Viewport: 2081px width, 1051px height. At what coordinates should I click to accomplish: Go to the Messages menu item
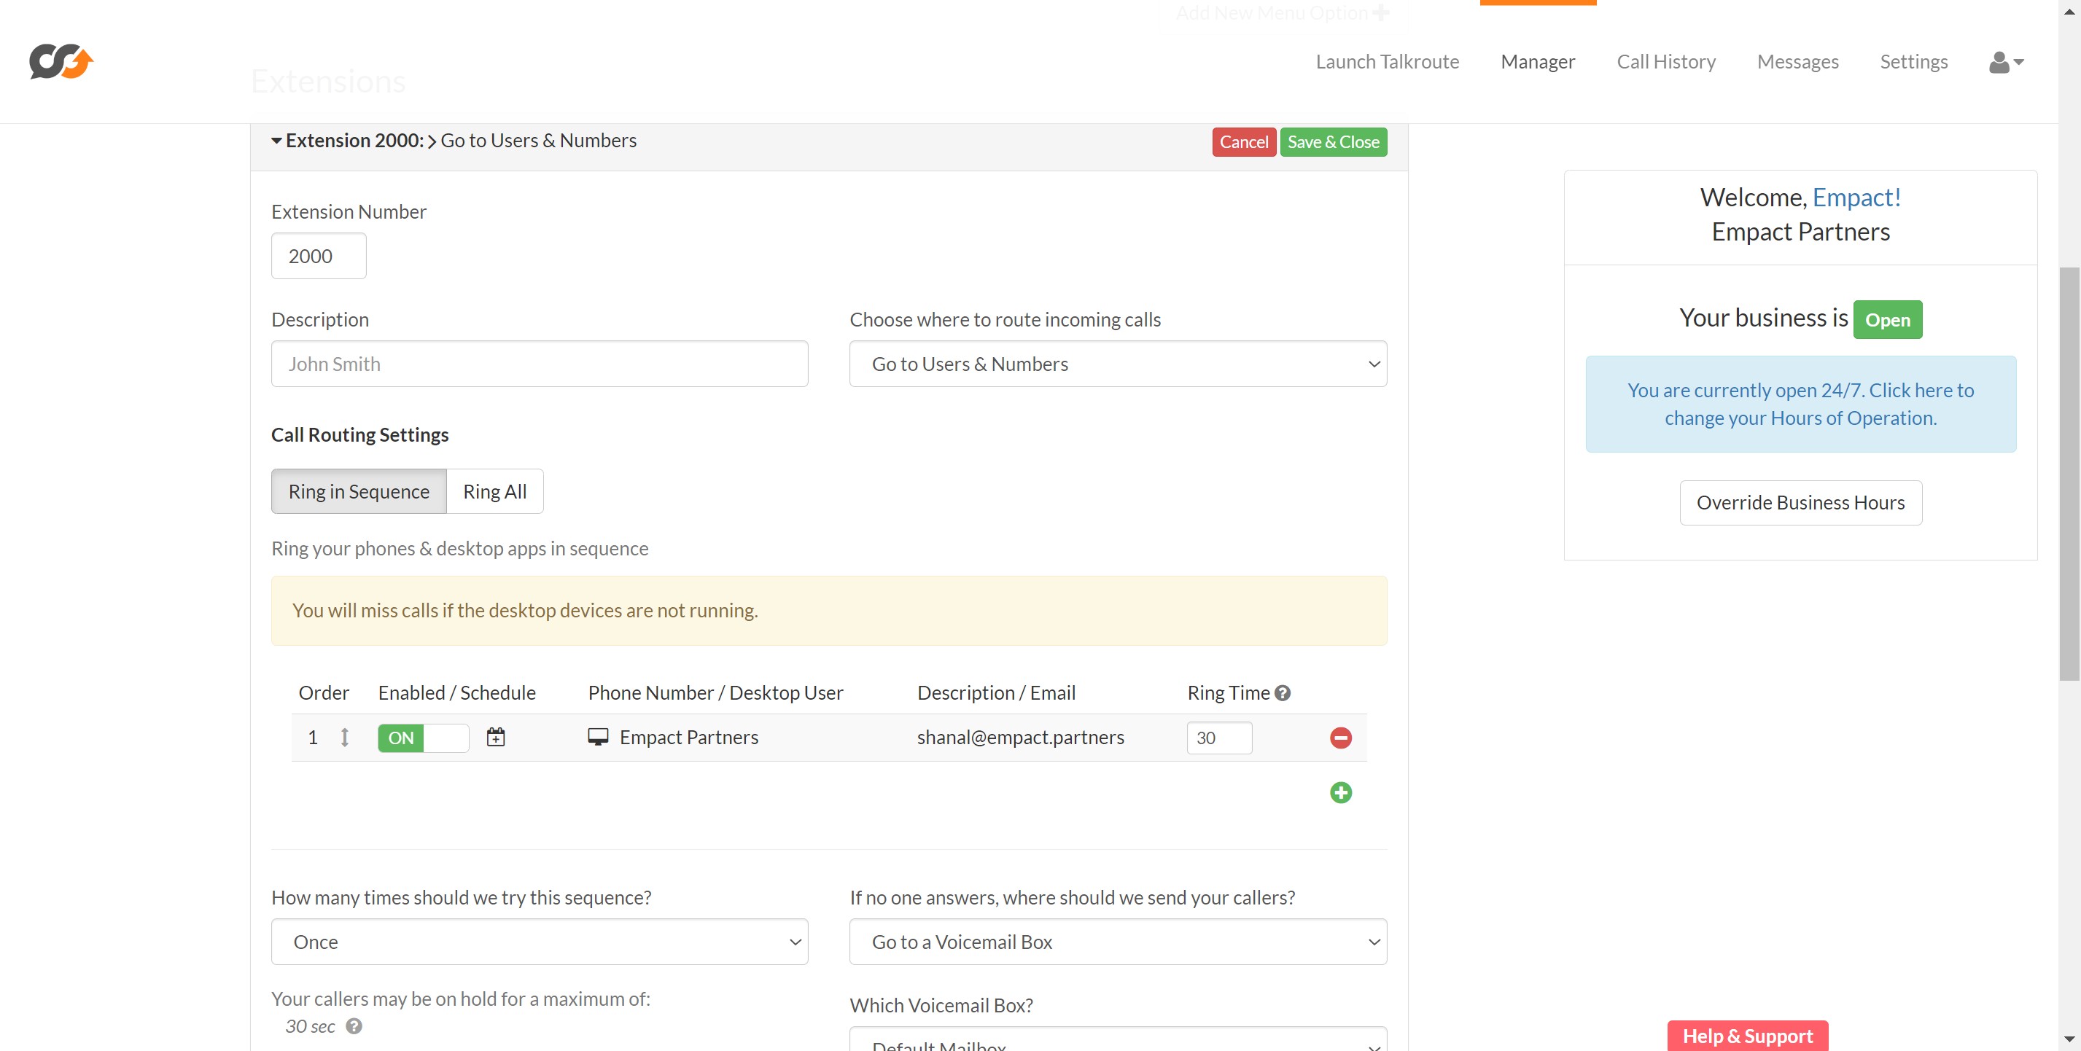[x=1797, y=62]
